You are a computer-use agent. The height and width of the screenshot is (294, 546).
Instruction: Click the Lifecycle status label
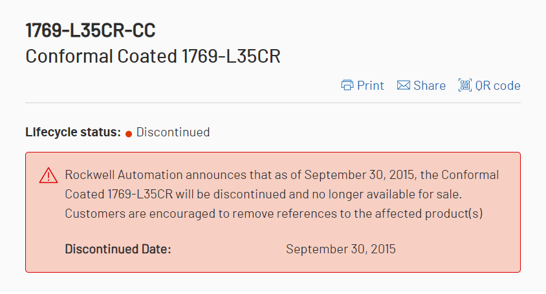tap(73, 132)
